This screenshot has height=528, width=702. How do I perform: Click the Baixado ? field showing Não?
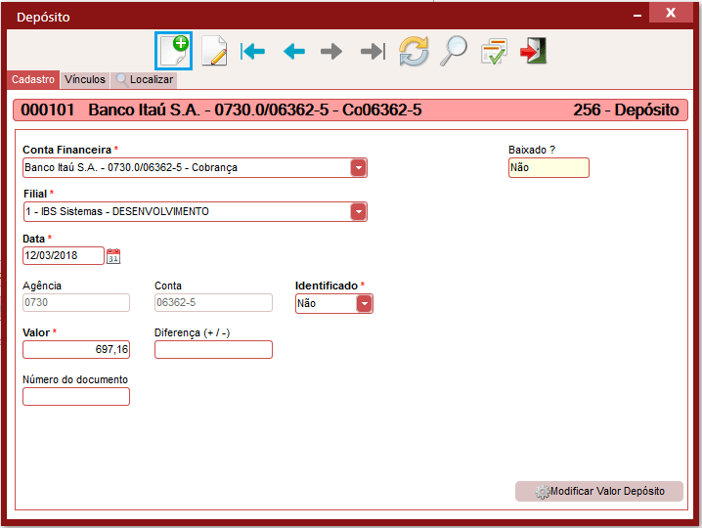click(548, 168)
